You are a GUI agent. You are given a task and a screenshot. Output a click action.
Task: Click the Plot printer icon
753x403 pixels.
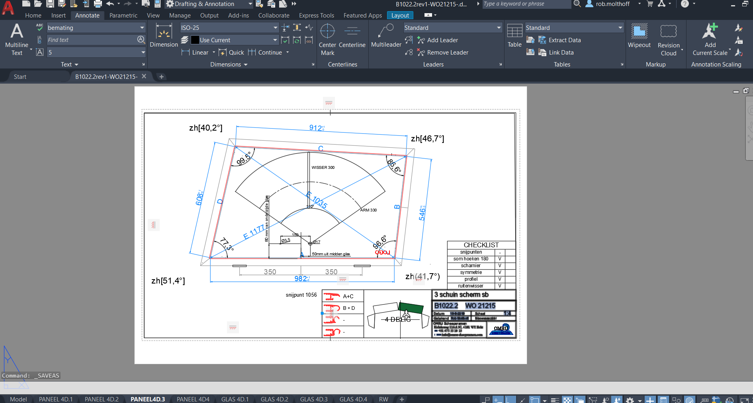(x=98, y=4)
